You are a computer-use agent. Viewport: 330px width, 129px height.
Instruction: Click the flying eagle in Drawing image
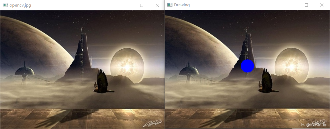[x=268, y=81]
